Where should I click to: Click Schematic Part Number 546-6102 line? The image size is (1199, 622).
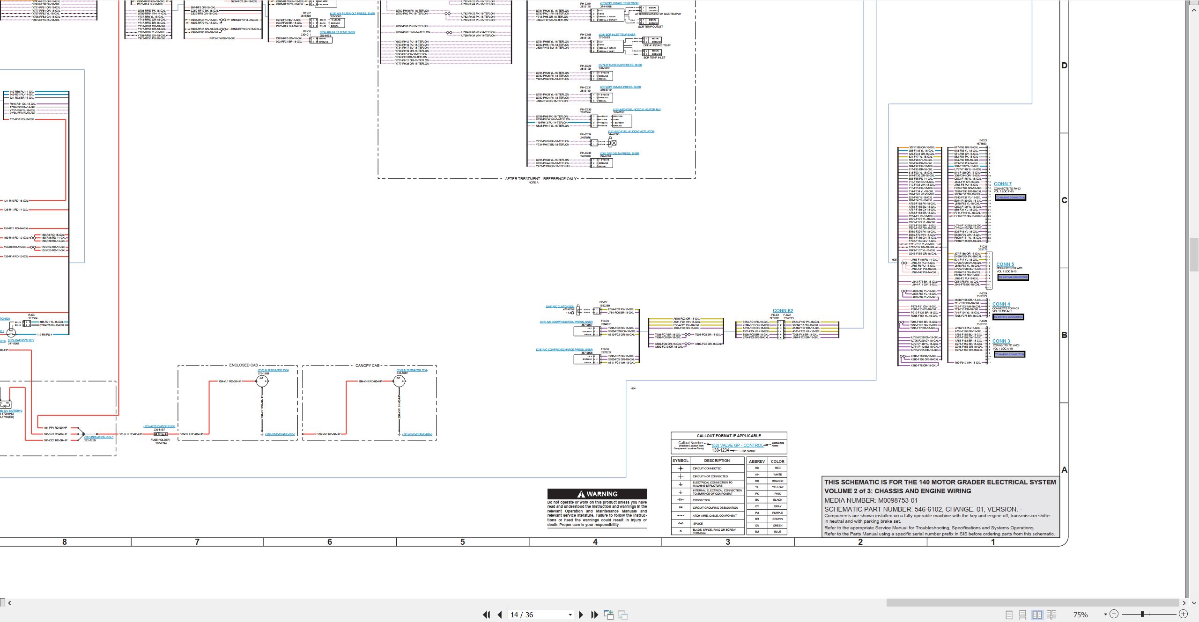[923, 509]
